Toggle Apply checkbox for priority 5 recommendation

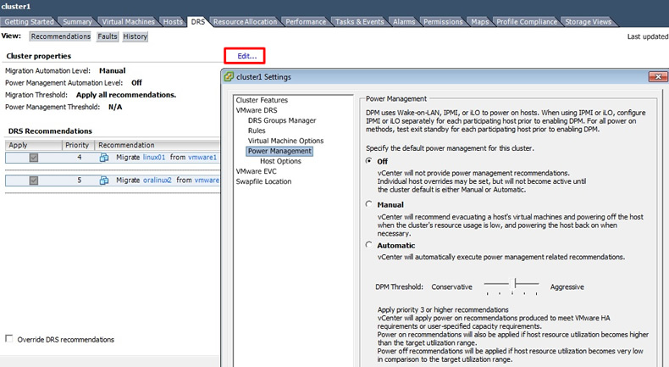33,181
